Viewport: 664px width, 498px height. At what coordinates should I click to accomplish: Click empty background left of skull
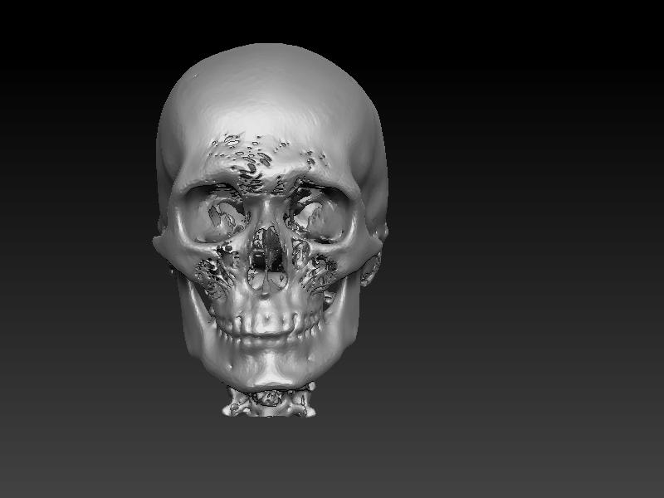coord(75,207)
